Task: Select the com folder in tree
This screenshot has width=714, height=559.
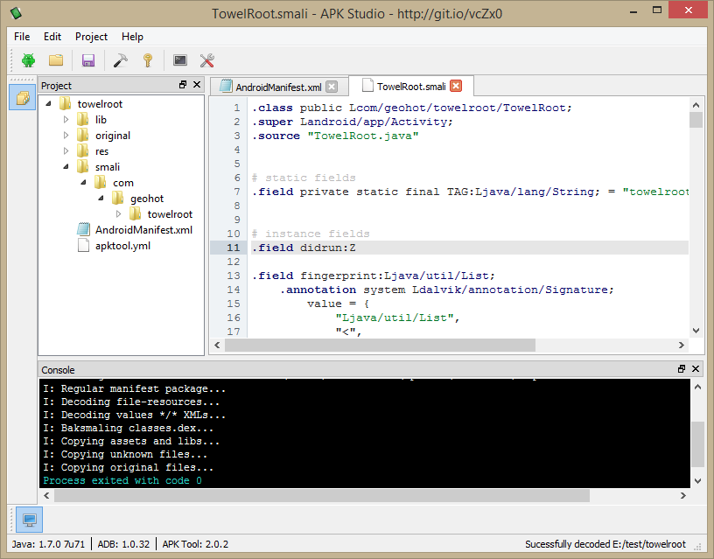Action: pos(123,183)
